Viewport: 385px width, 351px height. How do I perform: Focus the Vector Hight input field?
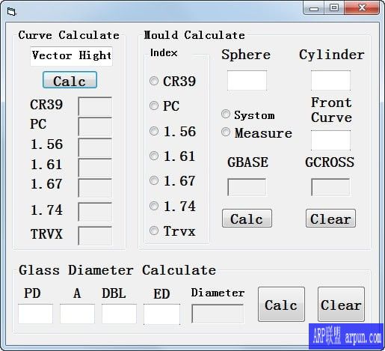click(71, 56)
